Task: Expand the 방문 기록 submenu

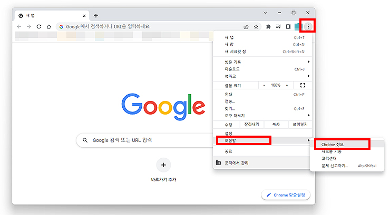Action: 262,62
